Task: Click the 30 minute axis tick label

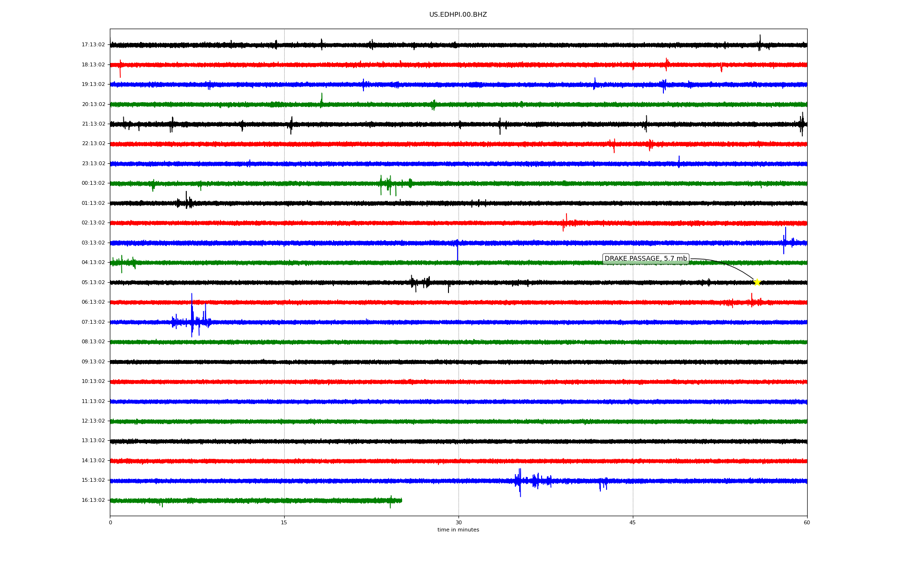Action: tap(458, 523)
